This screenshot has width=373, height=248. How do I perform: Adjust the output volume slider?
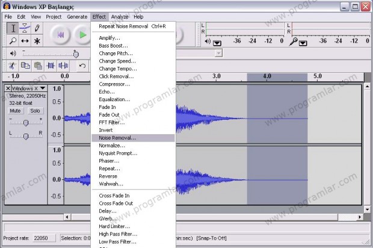(x=76, y=54)
